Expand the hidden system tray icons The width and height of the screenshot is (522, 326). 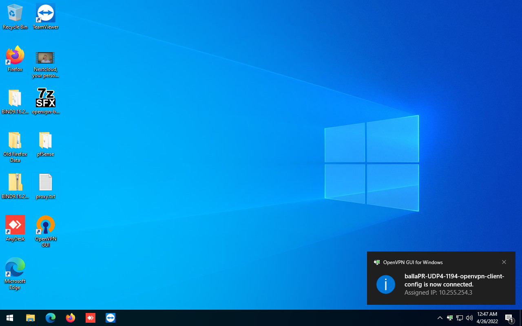[x=440, y=318]
